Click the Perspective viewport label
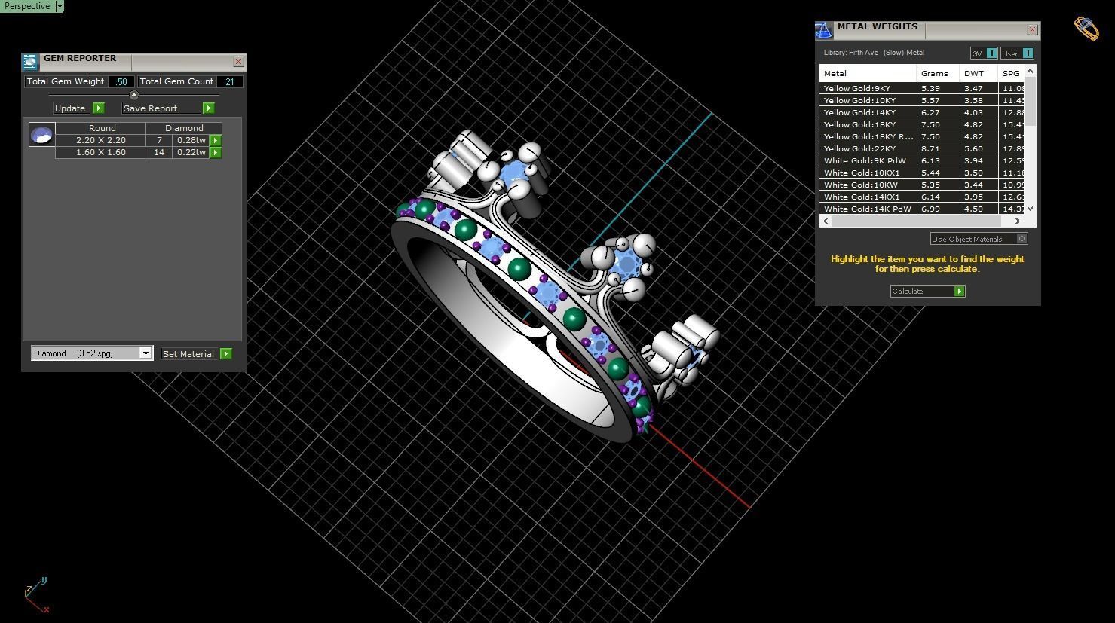Viewport: 1115px width, 623px height. pyautogui.click(x=27, y=6)
